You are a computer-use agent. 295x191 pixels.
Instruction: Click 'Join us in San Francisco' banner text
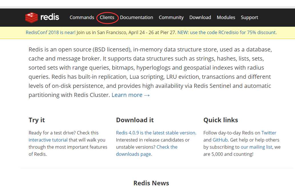point(102,32)
